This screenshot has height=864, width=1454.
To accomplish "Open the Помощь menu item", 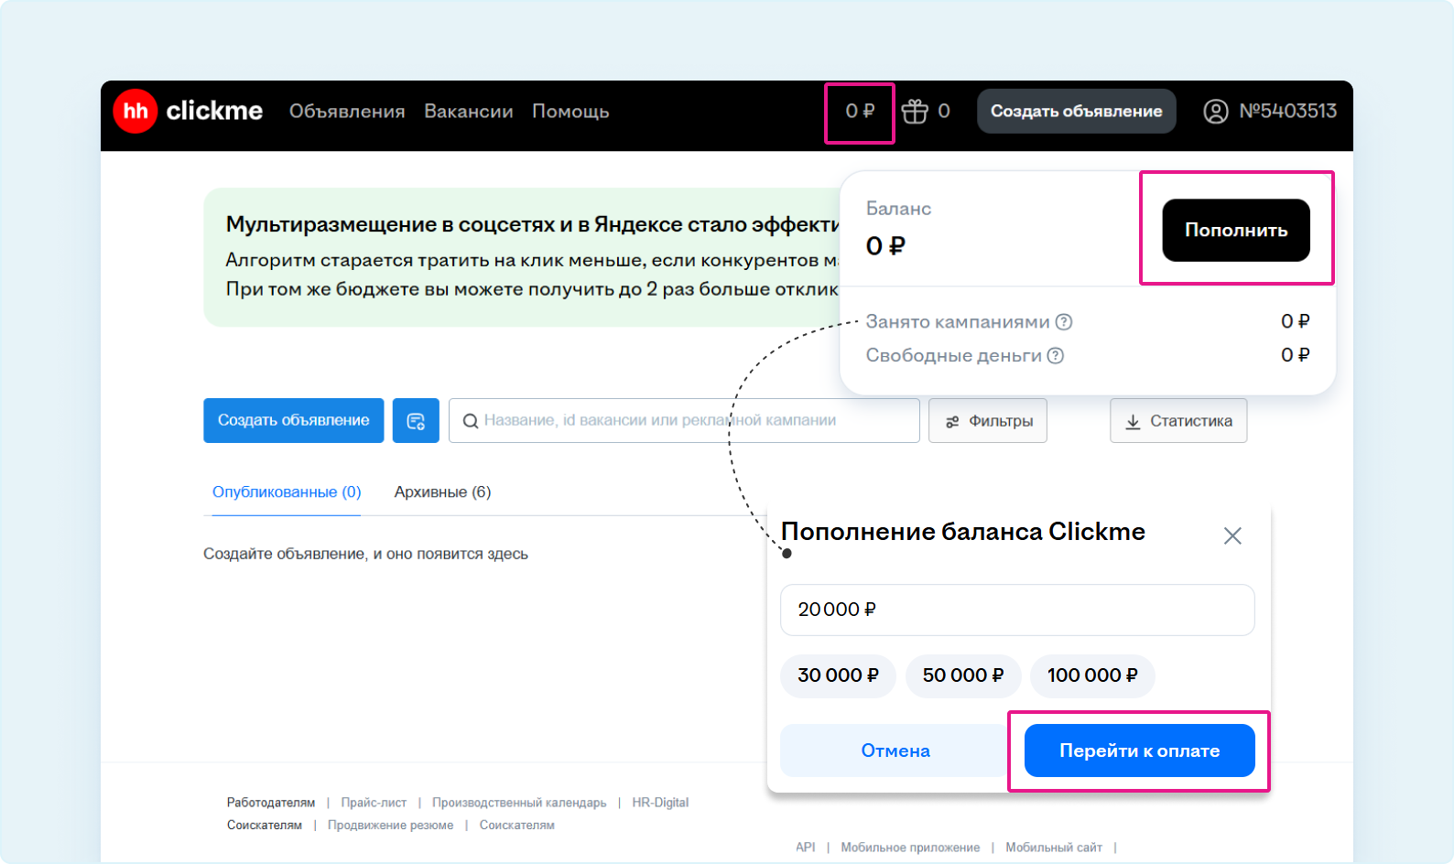I will pos(570,112).
